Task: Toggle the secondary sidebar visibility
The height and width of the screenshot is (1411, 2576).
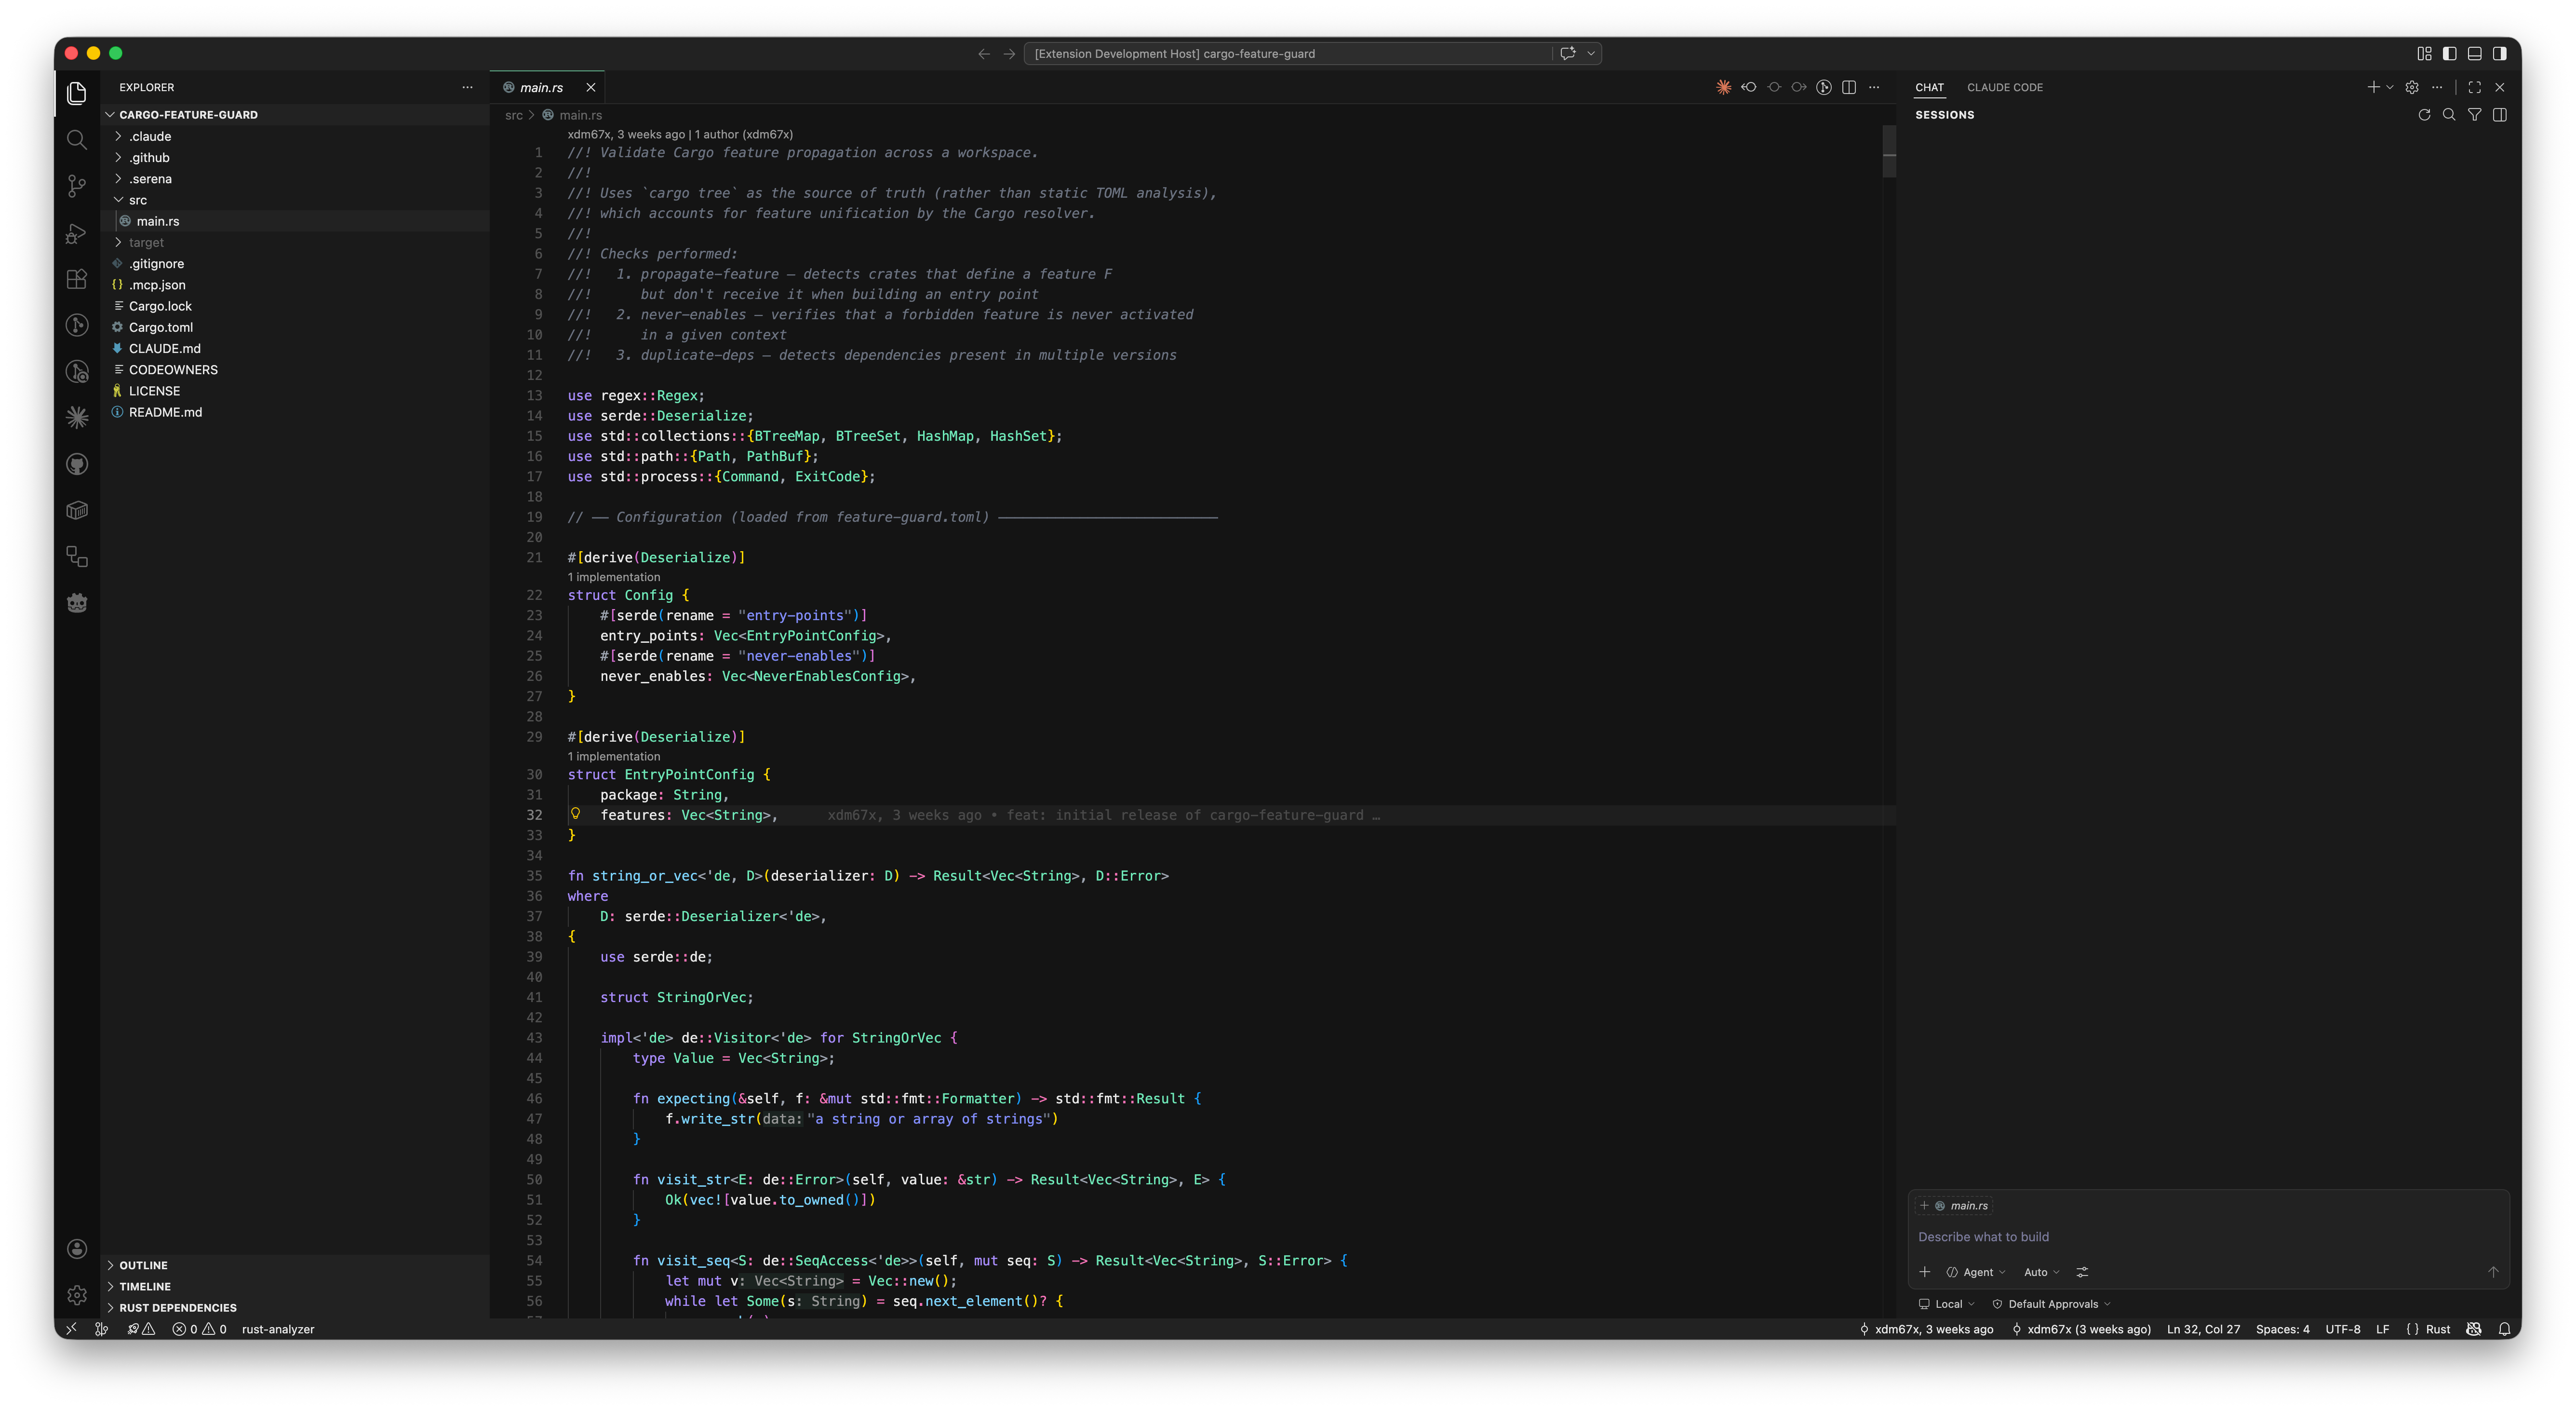Action: pyautogui.click(x=2501, y=53)
